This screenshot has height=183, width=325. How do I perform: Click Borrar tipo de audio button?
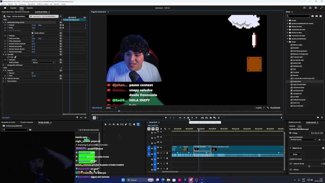(x=317, y=133)
